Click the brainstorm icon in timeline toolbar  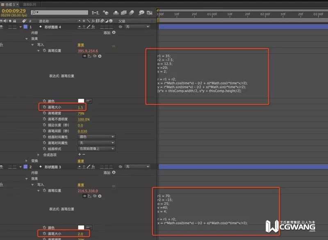(x=141, y=13)
